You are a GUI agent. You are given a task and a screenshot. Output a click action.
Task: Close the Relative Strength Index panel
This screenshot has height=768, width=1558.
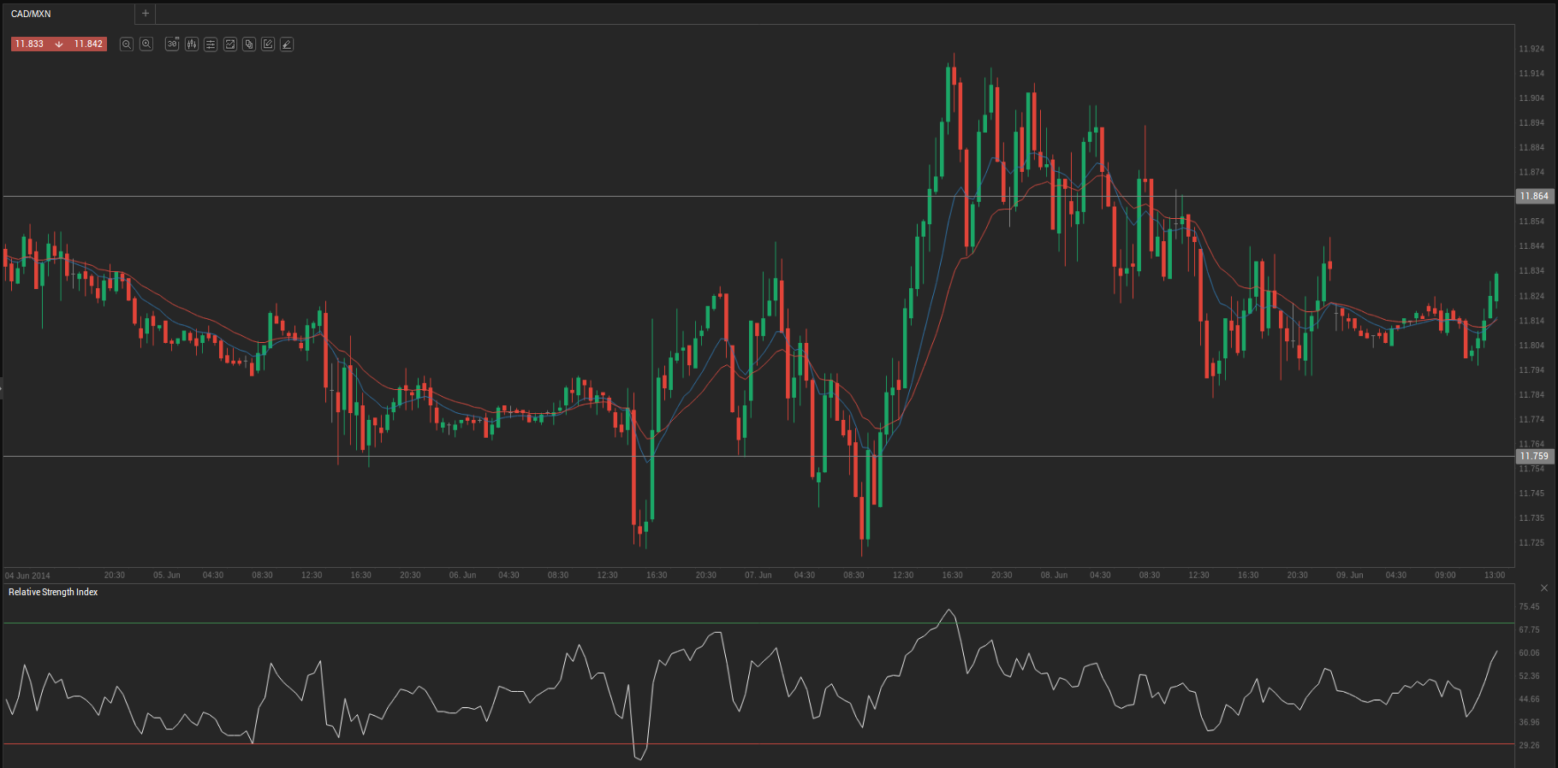click(1544, 588)
